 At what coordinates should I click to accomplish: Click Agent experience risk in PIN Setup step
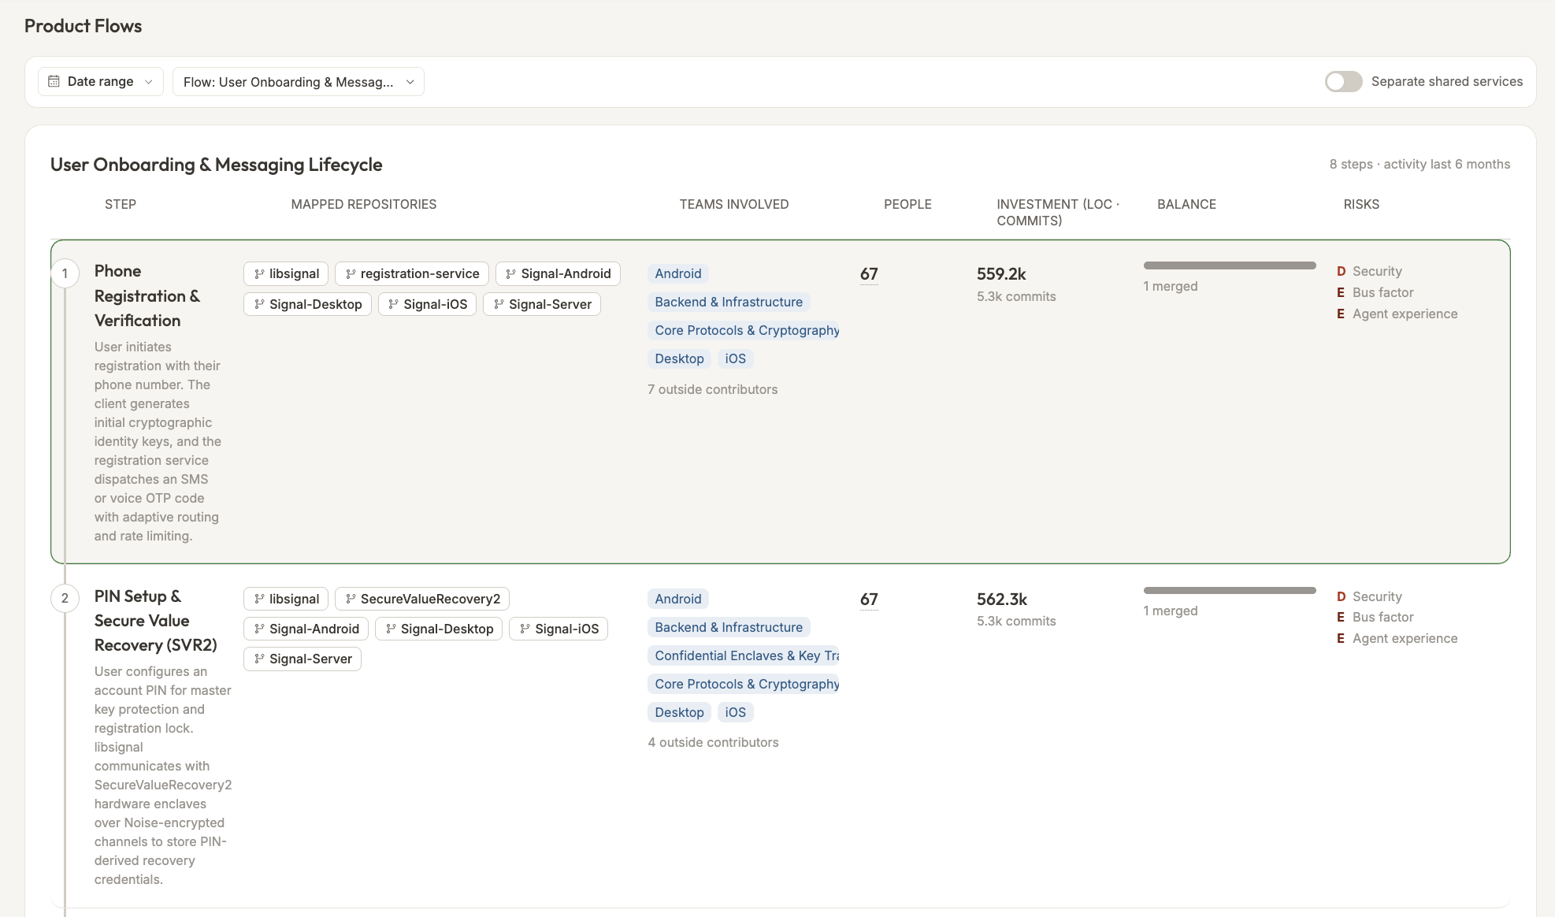click(1397, 638)
